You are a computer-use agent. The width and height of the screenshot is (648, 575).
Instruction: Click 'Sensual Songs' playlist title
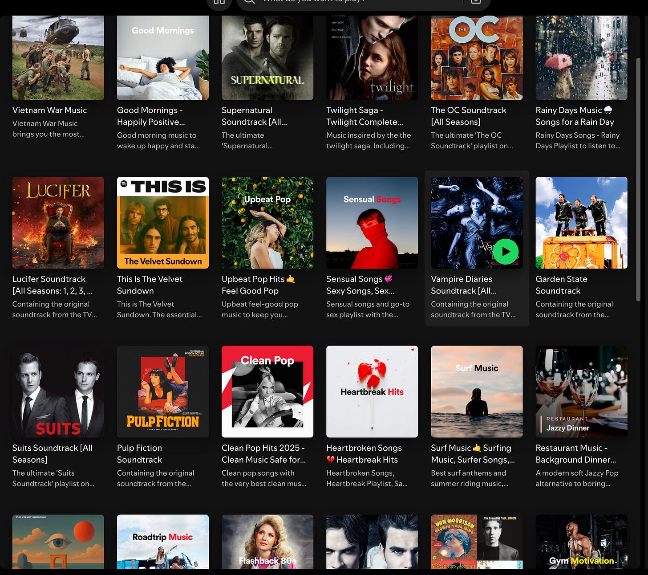coord(360,285)
